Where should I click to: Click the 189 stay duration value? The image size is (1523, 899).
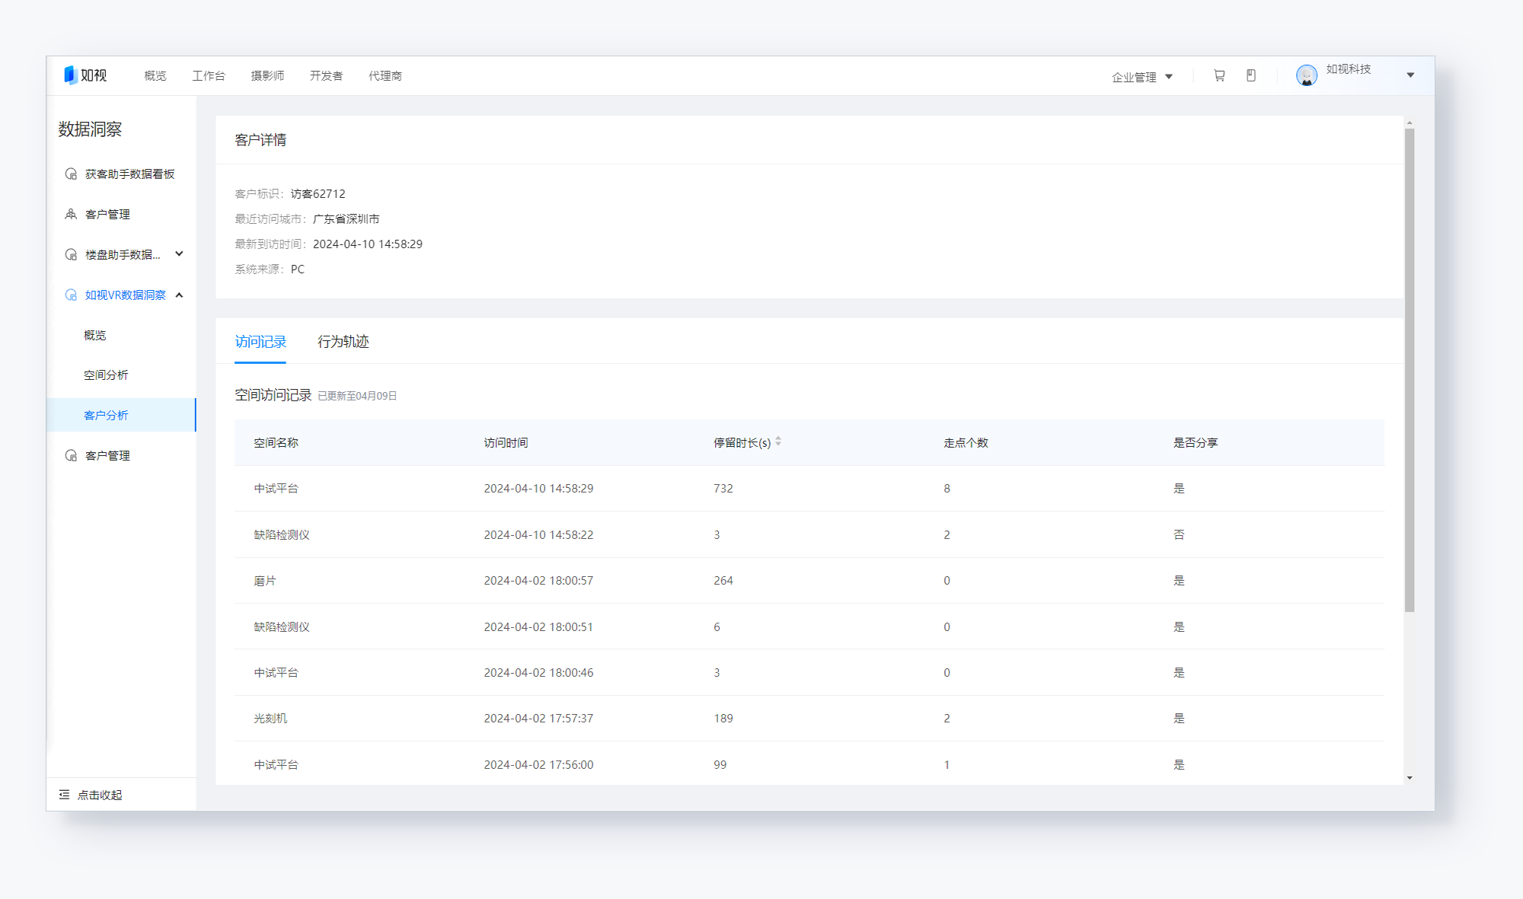[723, 718]
